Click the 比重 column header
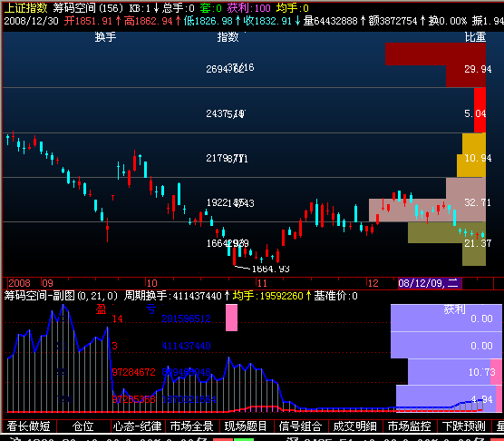The height and width of the screenshot is (441, 504). pyautogui.click(x=475, y=37)
